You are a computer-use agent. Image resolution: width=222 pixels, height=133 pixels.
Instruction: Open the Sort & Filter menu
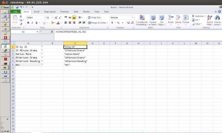click(x=210, y=20)
